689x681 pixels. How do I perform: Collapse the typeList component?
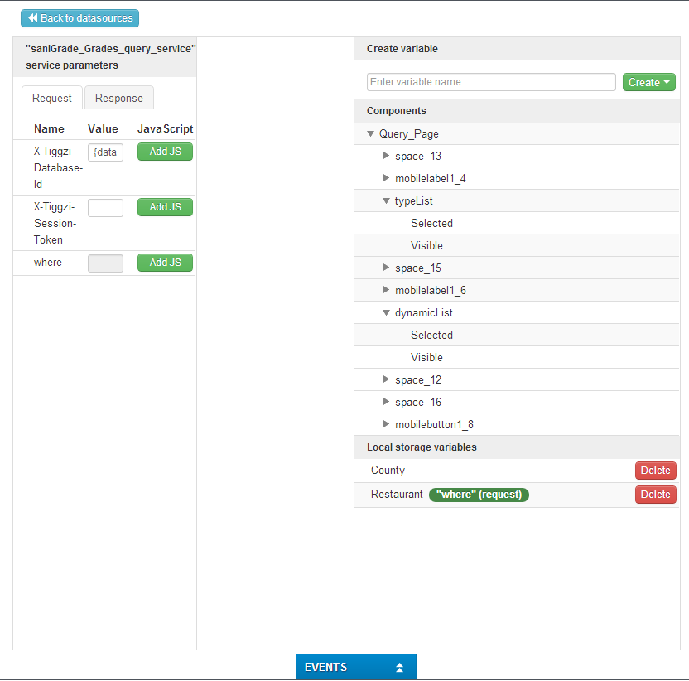(386, 200)
